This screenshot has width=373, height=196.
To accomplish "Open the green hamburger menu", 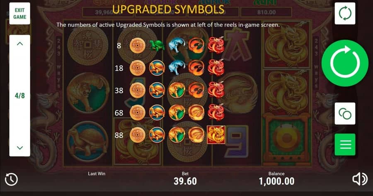I will point(345,144).
